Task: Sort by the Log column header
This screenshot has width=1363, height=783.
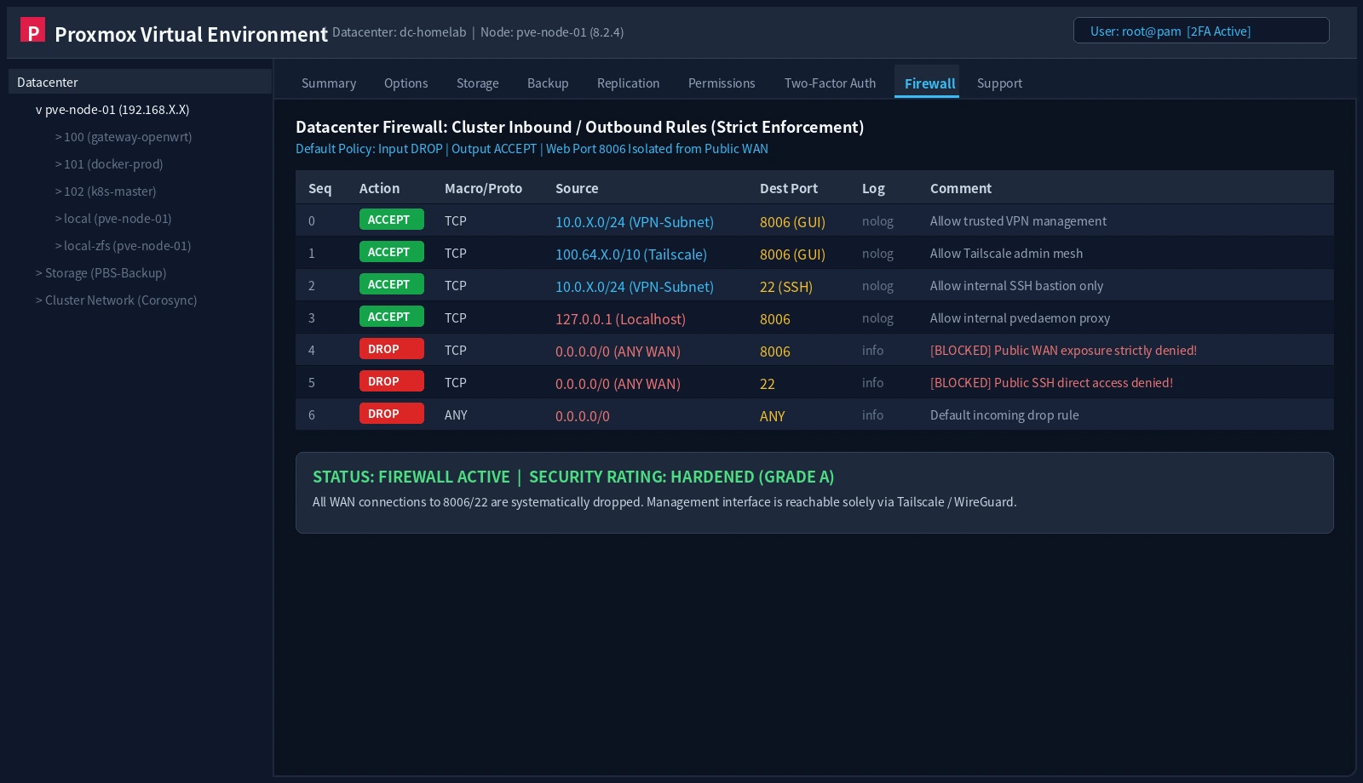Action: [873, 188]
